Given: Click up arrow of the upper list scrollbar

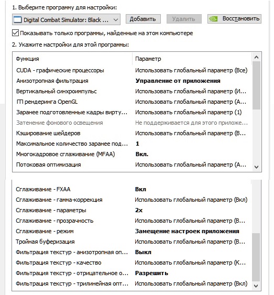Looking at the screenshot, I should 256,57.
